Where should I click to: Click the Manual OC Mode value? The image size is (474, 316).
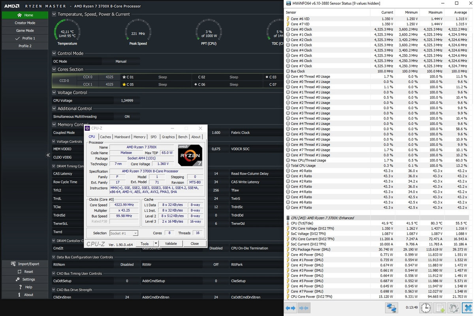[x=121, y=61]
